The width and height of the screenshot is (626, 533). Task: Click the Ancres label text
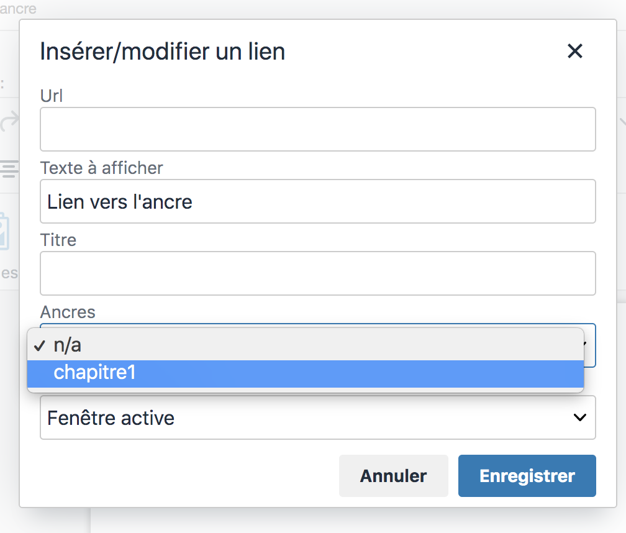[68, 312]
